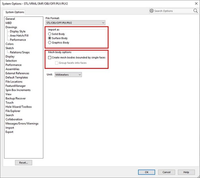Select the Solid Body radio button
This screenshot has width=200, height=178.
(x=50, y=34)
